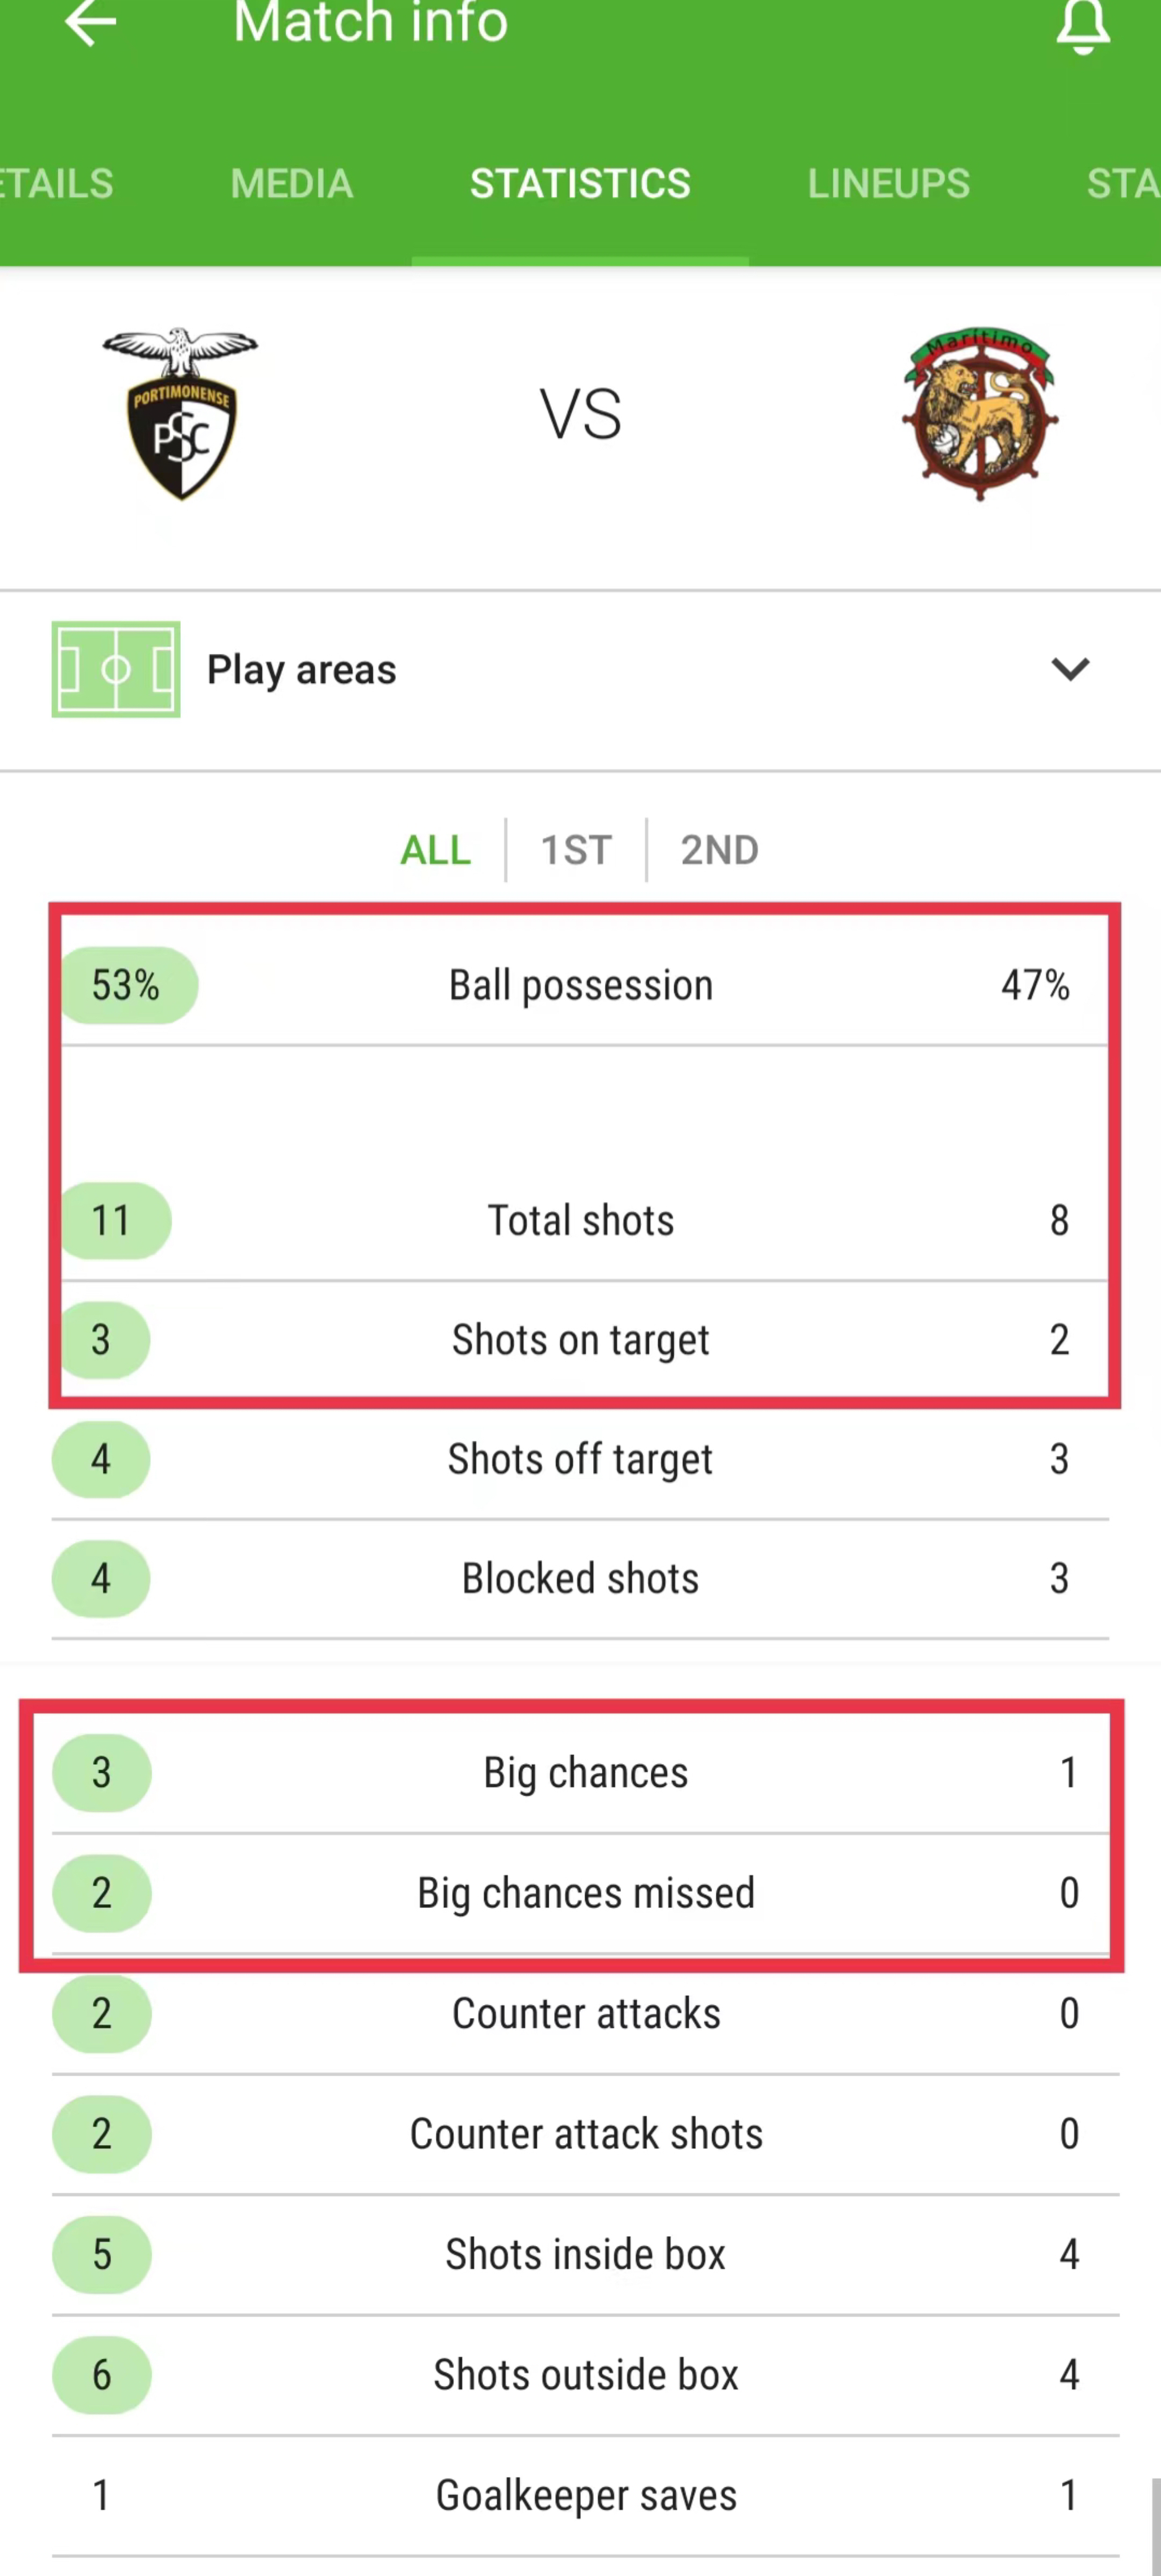1161x2576 pixels.
Task: Expand Play areas with chevron arrow
Action: 1070,669
